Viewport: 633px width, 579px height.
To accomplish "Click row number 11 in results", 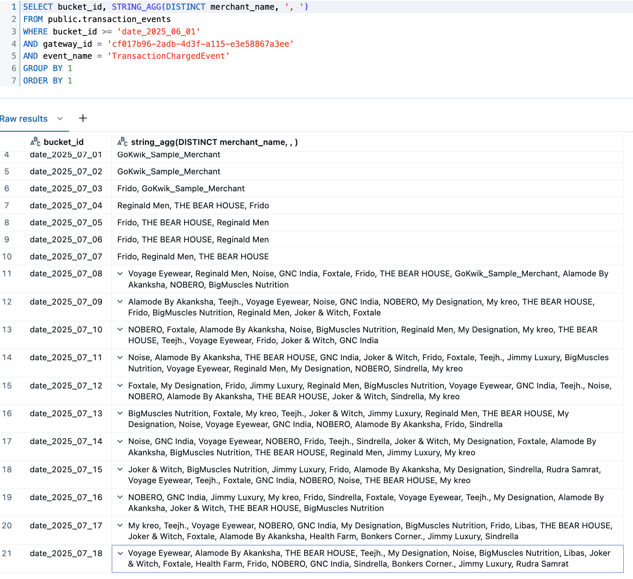I will [x=7, y=274].
